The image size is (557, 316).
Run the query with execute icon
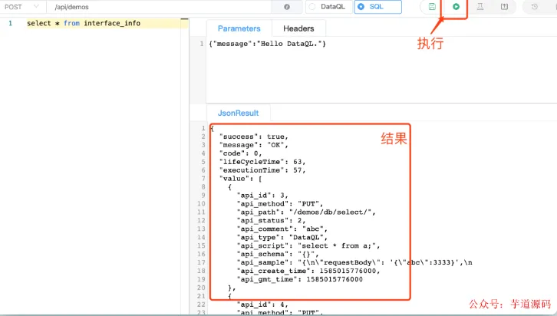pyautogui.click(x=456, y=7)
